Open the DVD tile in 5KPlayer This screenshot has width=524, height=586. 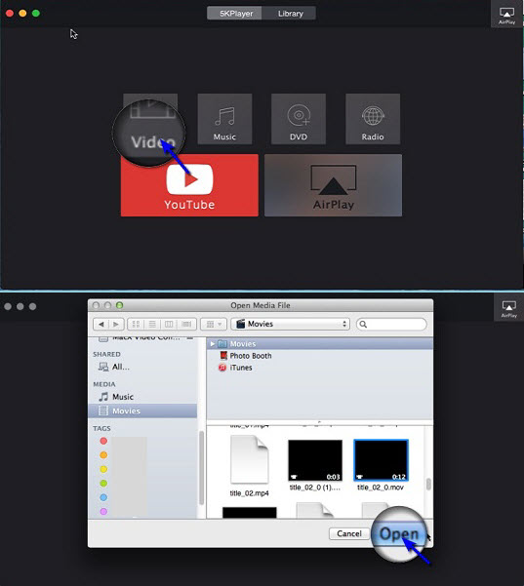299,119
